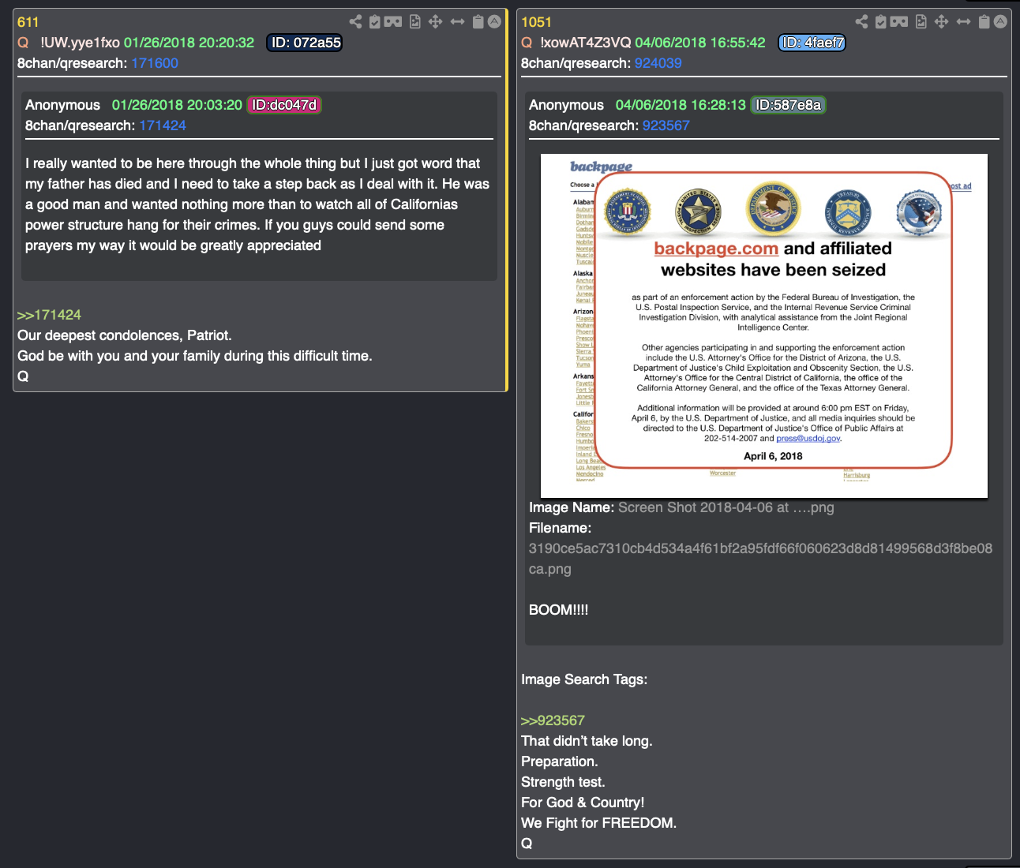Click the image file icon on post 611
Viewport: 1020px width, 868px height.
coord(415,21)
